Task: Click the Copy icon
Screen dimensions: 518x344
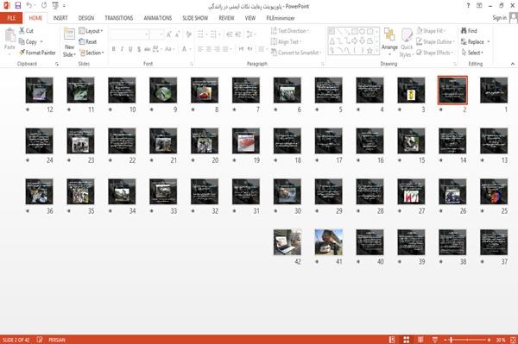Action: pyautogui.click(x=22, y=41)
